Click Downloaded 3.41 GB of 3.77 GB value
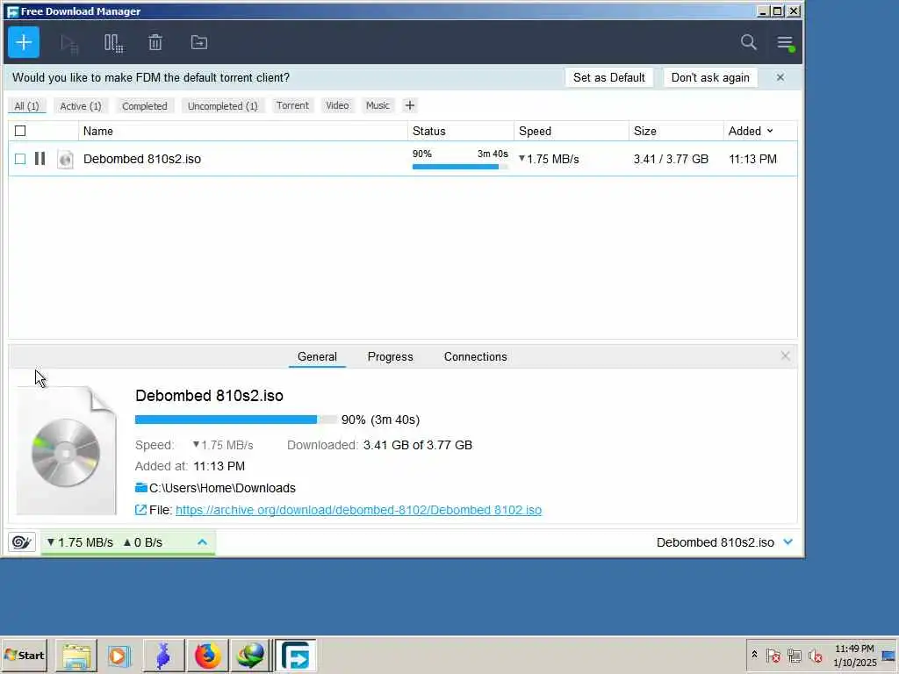The width and height of the screenshot is (899, 674). pyautogui.click(x=417, y=445)
